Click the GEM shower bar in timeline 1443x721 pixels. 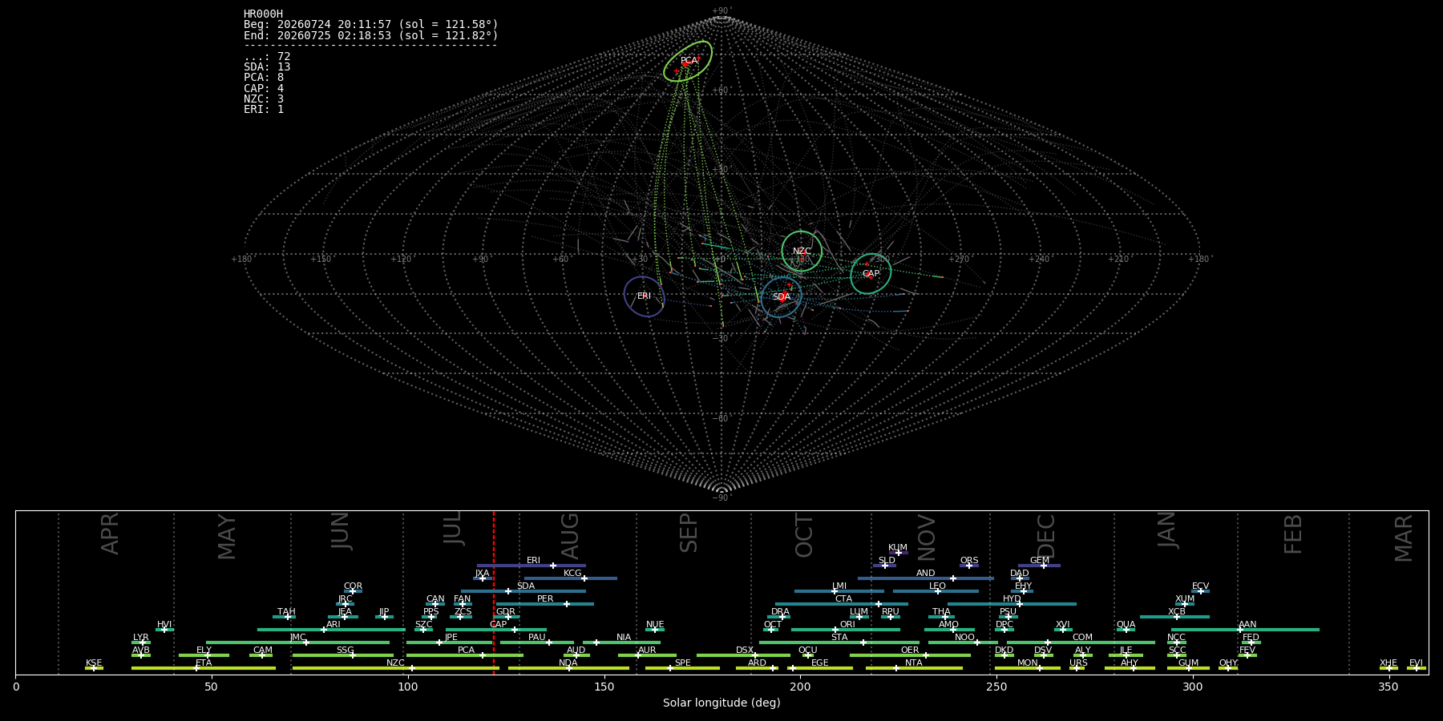[x=1040, y=566]
